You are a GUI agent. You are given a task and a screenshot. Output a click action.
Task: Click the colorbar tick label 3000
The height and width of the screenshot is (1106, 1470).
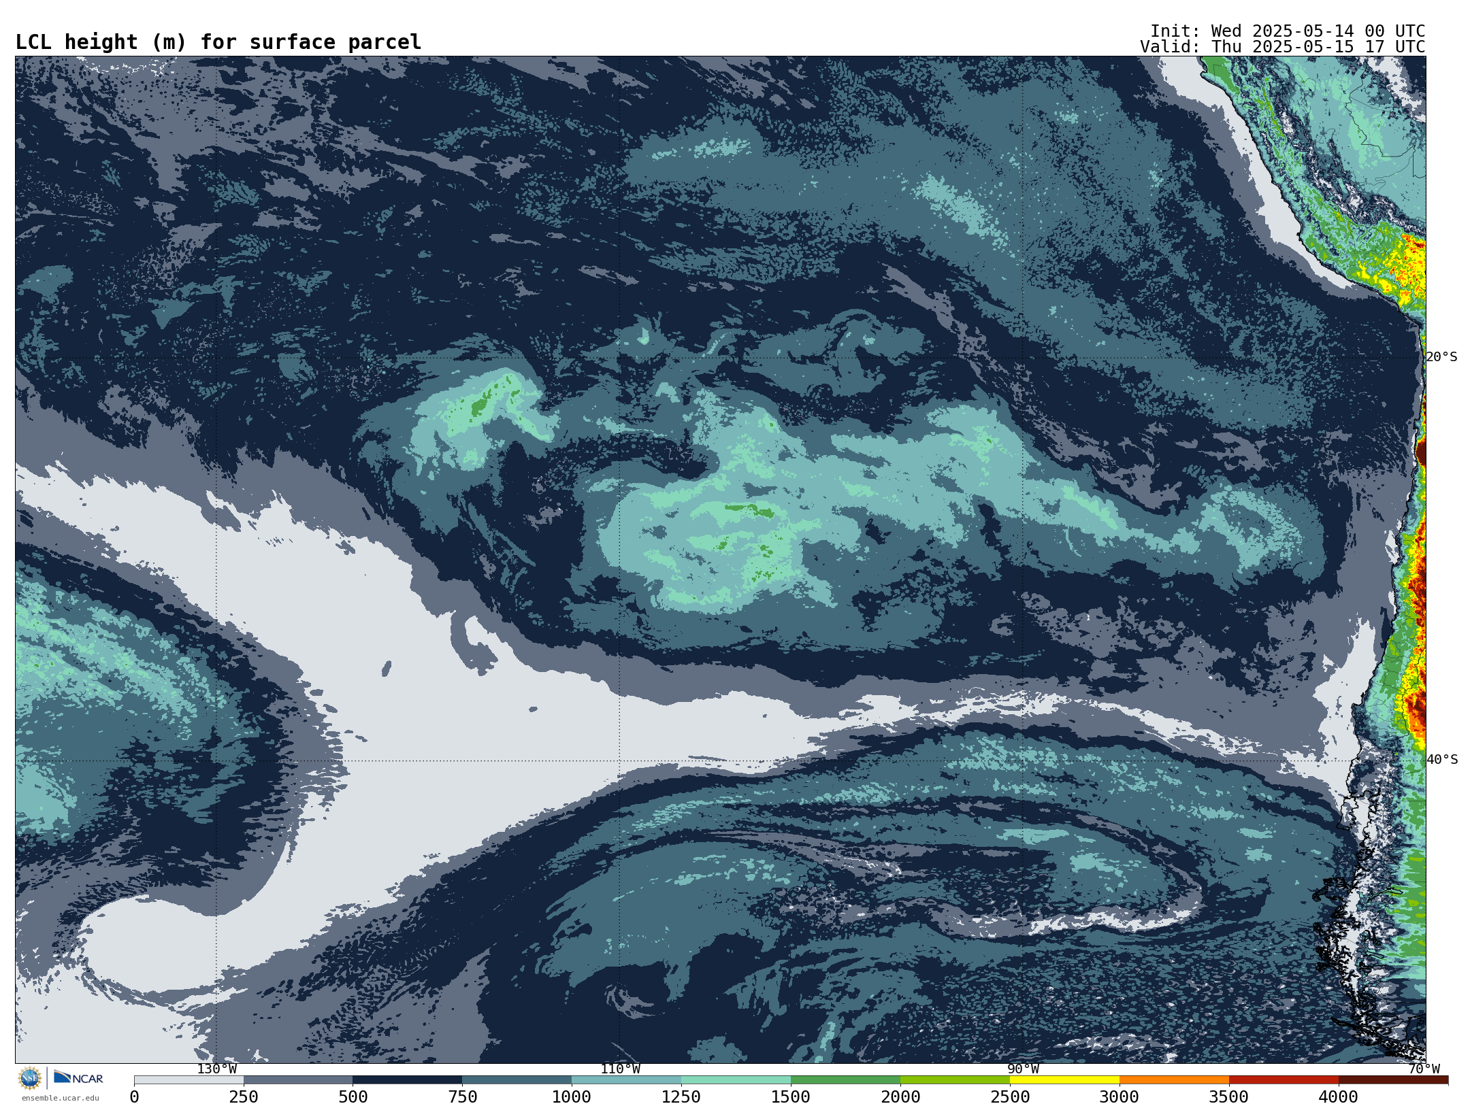[1120, 1097]
